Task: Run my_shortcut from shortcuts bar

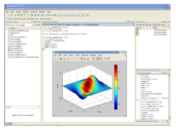Action: click(46, 19)
